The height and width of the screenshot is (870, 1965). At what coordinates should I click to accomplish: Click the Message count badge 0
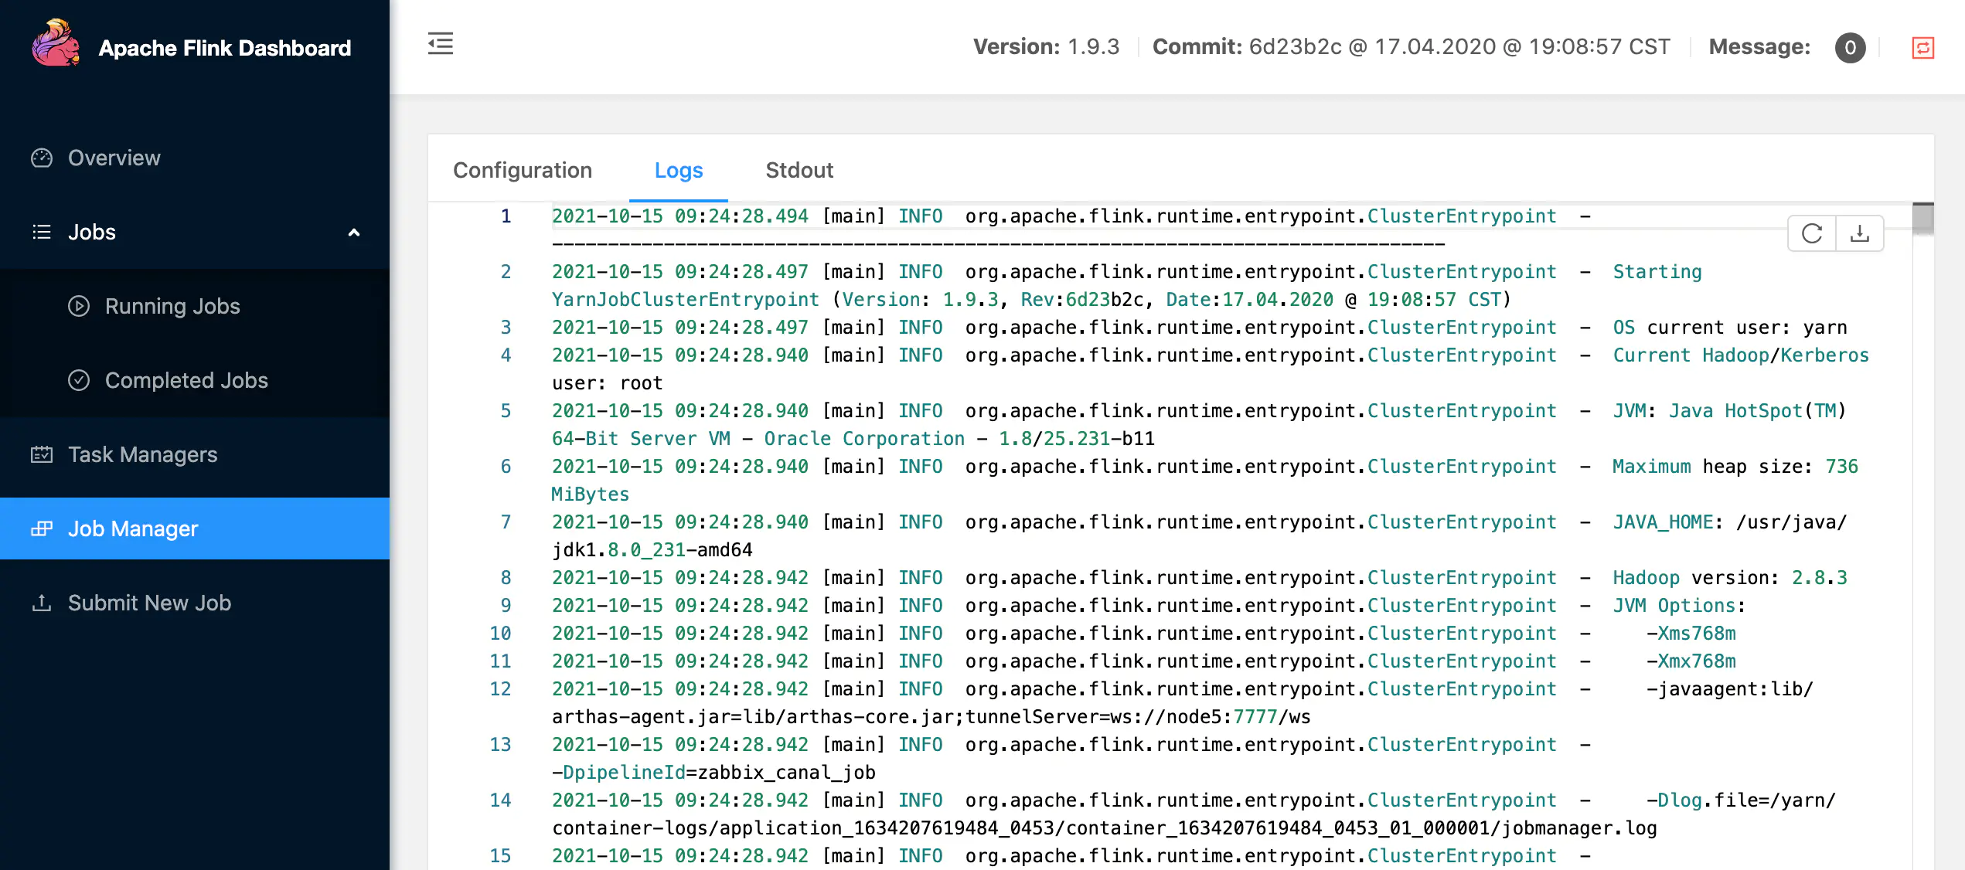[1850, 48]
